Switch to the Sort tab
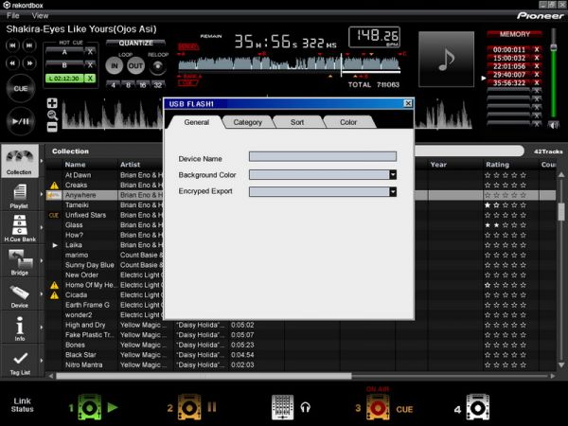Viewport: 568px width, 426px height. 297,122
